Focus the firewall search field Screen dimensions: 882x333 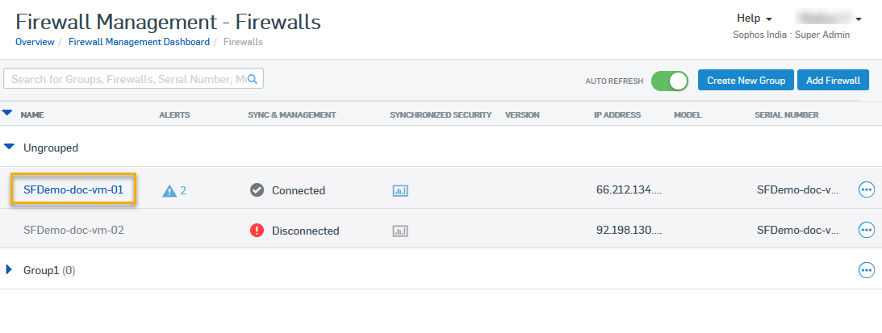125,79
